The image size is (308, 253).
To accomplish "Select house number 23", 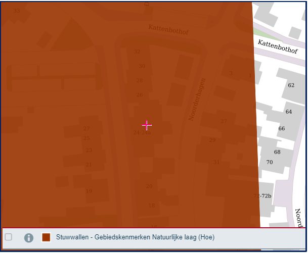I will pos(89,150).
